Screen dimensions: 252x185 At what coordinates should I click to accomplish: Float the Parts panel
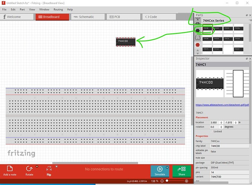247,15
